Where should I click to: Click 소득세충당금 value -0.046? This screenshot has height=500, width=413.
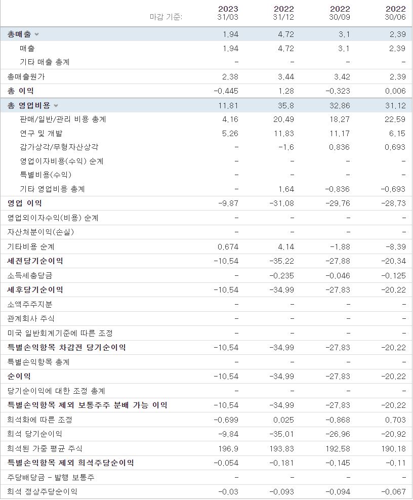pos(338,275)
